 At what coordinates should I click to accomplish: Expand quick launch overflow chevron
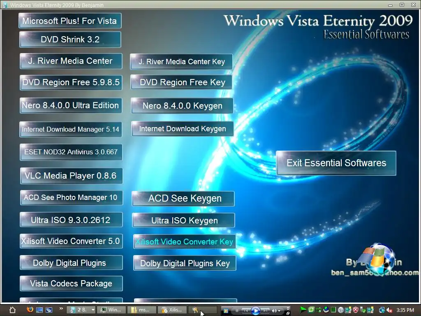(x=61, y=308)
